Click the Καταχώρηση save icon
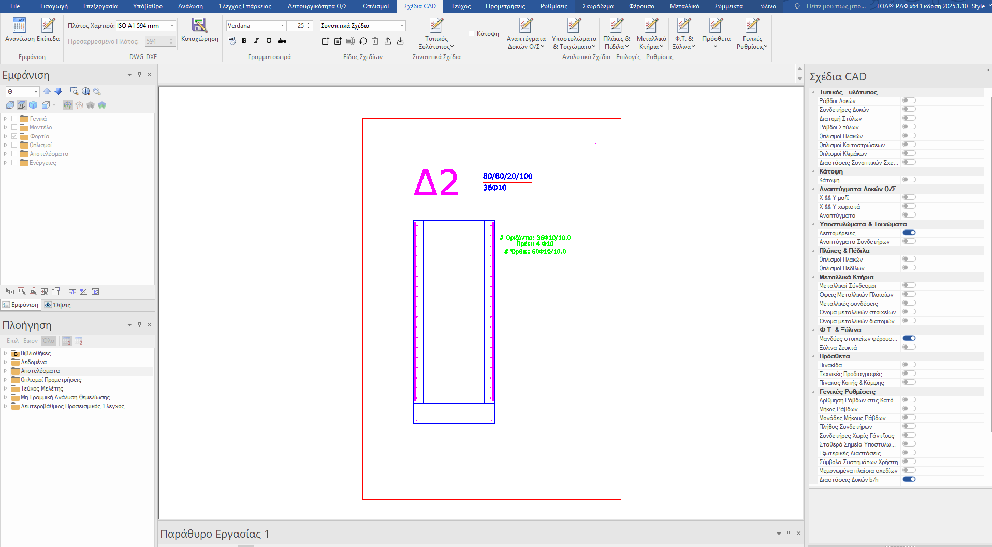 (x=199, y=25)
